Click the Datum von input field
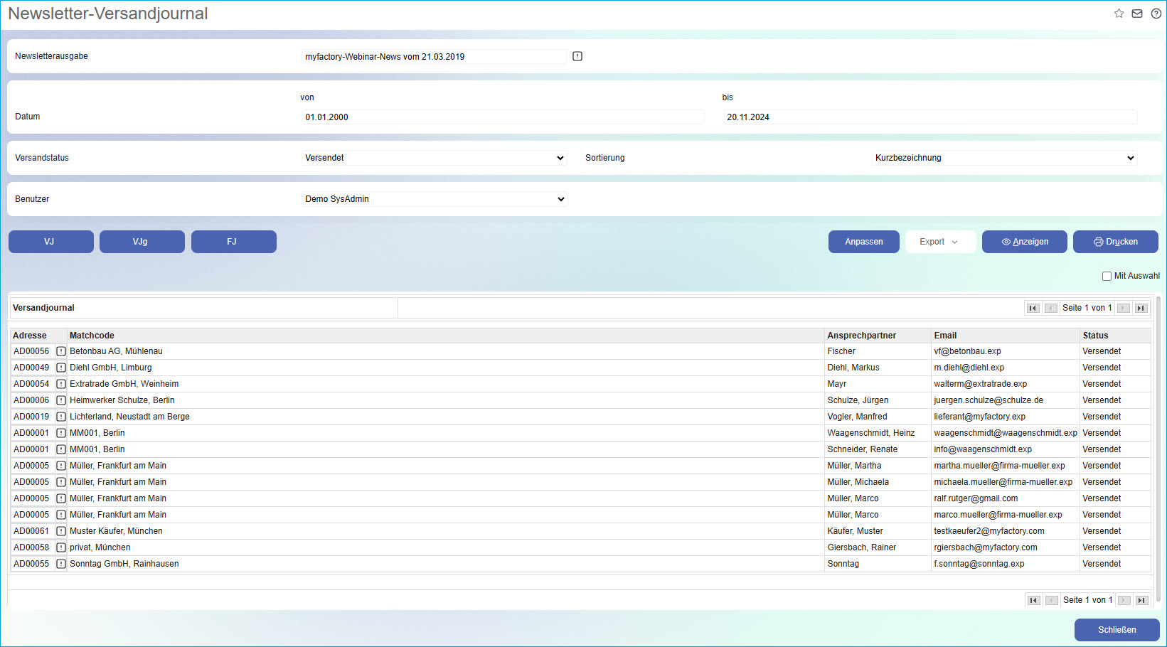This screenshot has height=647, width=1167. coord(503,117)
